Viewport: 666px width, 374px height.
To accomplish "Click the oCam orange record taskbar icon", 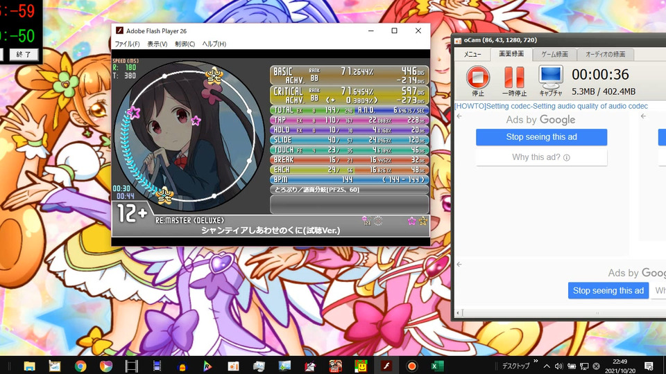I will [x=411, y=366].
